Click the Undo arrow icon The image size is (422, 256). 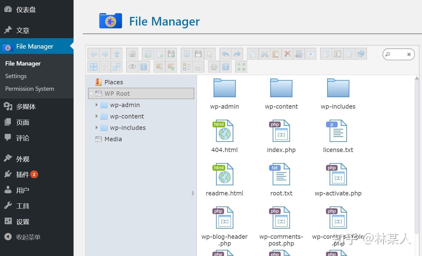pyautogui.click(x=226, y=54)
